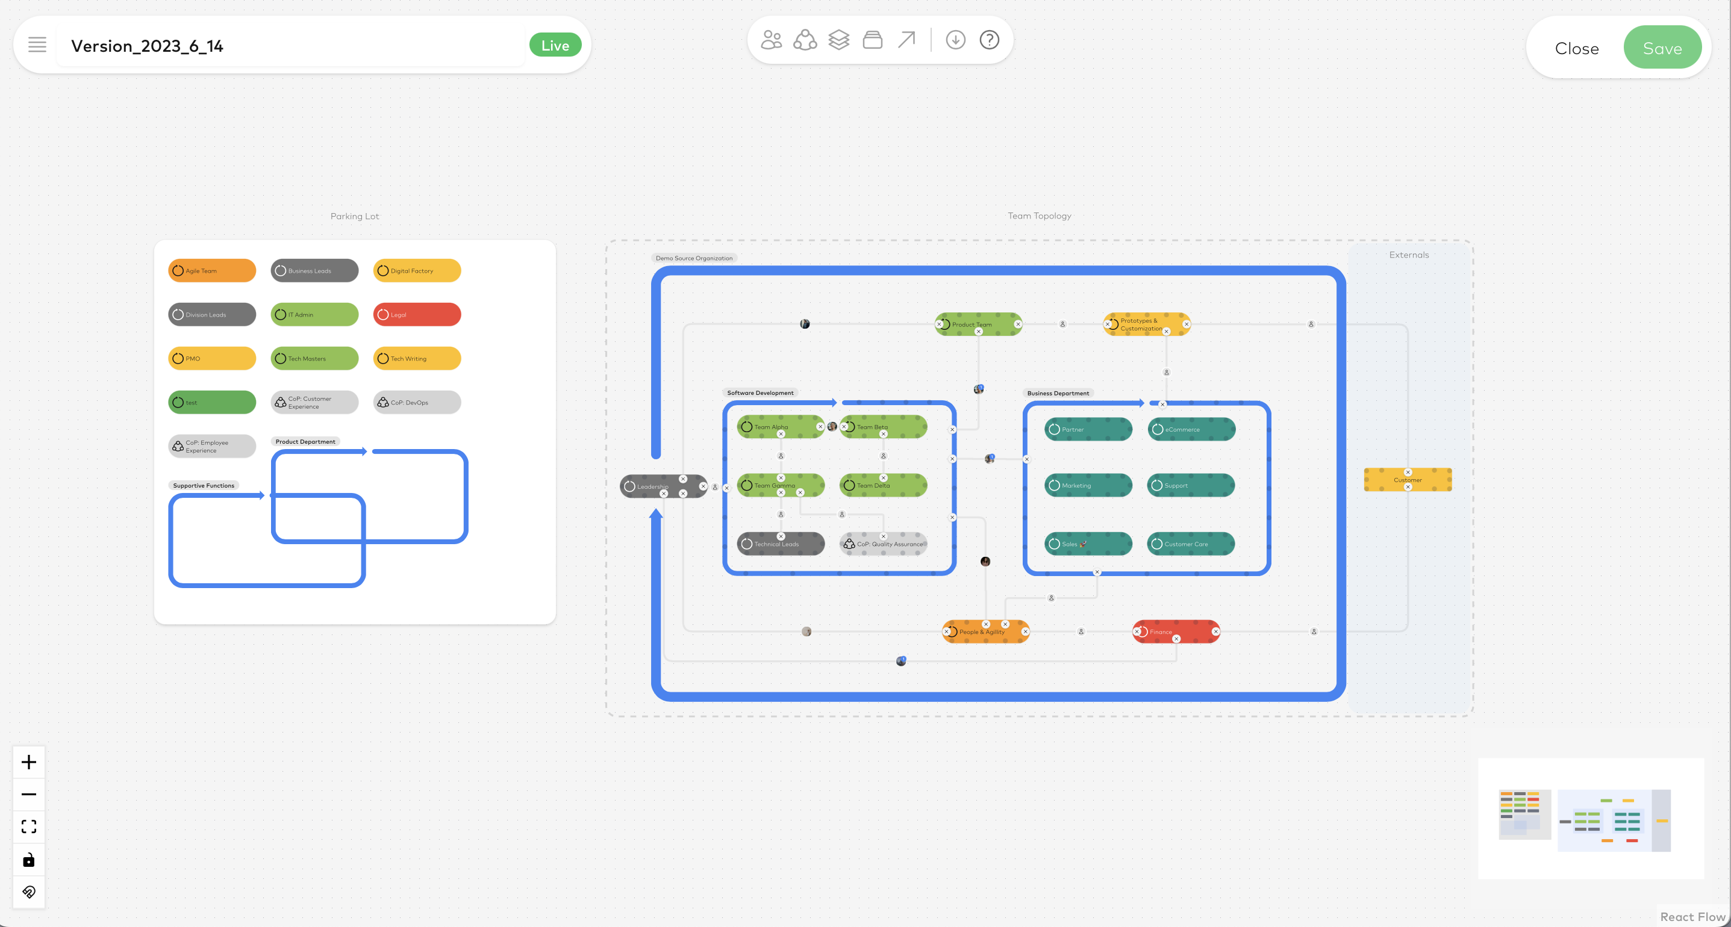1731x927 pixels.
Task: Zoom out with the minus button
Action: (x=29, y=794)
